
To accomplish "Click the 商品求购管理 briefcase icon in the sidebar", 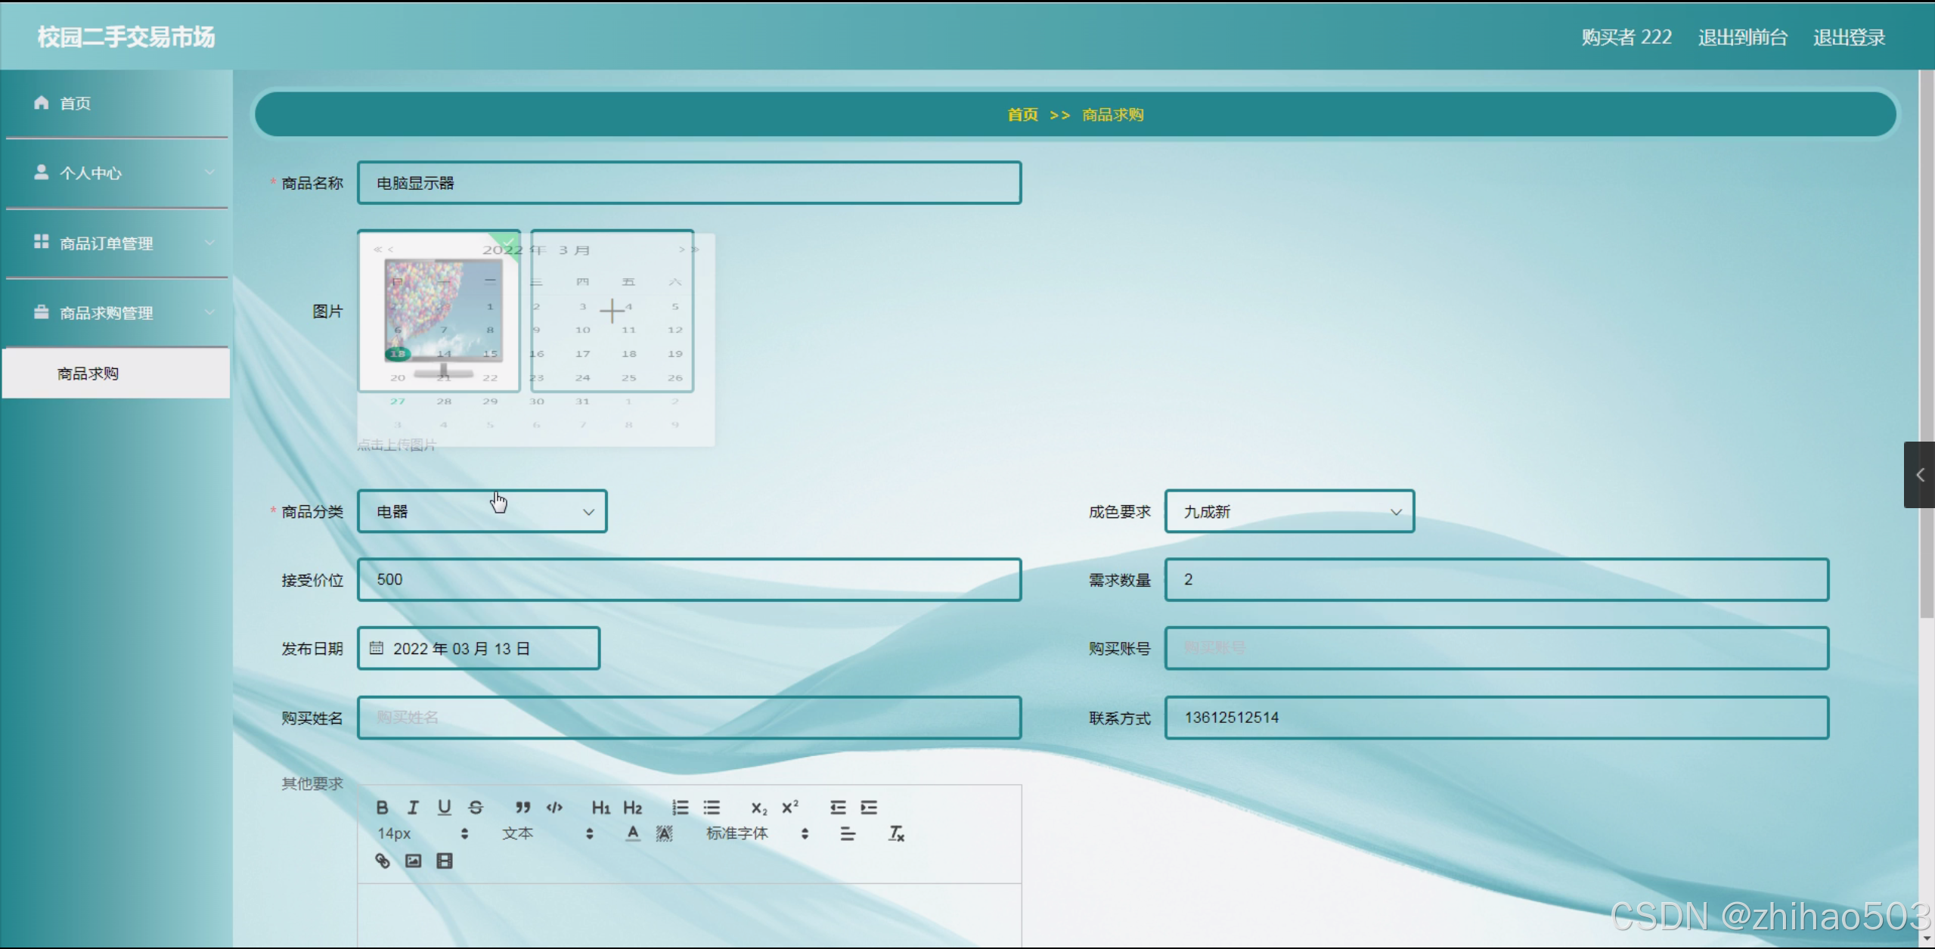I will point(42,312).
